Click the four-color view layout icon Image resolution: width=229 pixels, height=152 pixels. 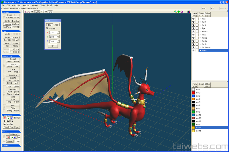coord(189,12)
